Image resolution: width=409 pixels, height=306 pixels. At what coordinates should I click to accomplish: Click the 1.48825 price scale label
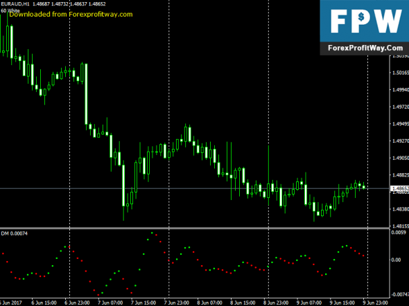click(x=401, y=175)
